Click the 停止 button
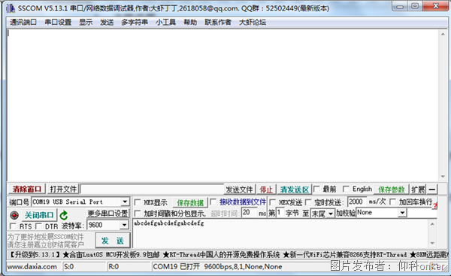Image resolution: width=451 pixels, height=276 pixels. (x=266, y=190)
